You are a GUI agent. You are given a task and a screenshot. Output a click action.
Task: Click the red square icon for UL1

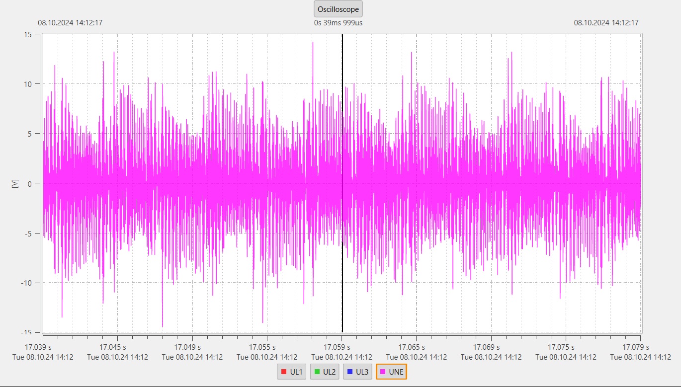tap(284, 372)
